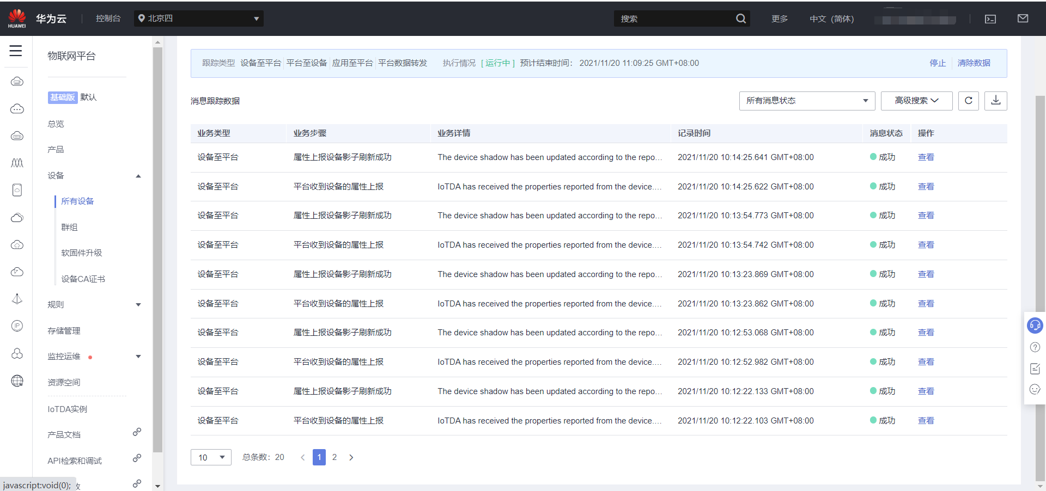
Task: Open 设备CA证书 in the sidebar
Action: click(x=83, y=279)
